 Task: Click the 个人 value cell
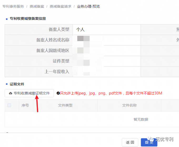pyautogui.click(x=107, y=30)
